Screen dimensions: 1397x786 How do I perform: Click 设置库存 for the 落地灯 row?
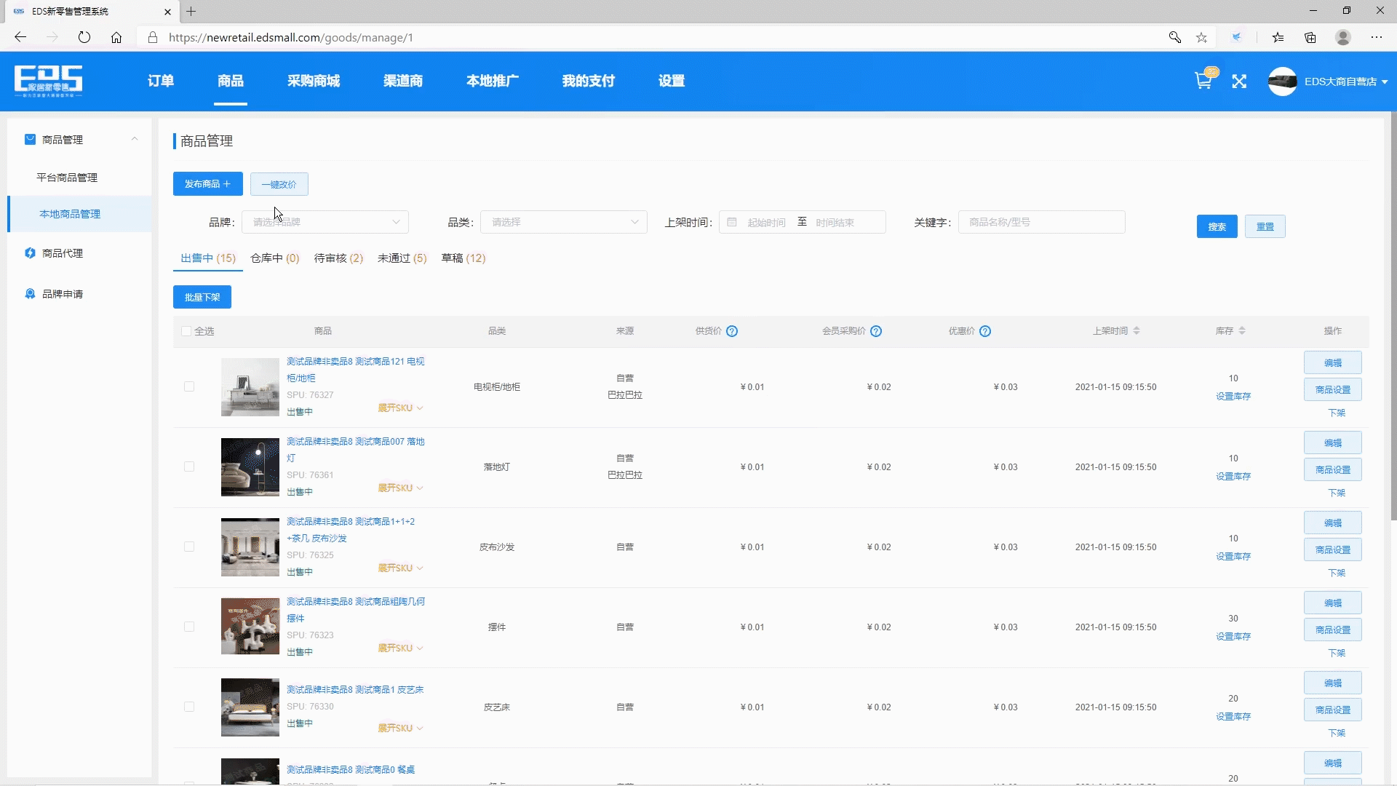(1233, 476)
